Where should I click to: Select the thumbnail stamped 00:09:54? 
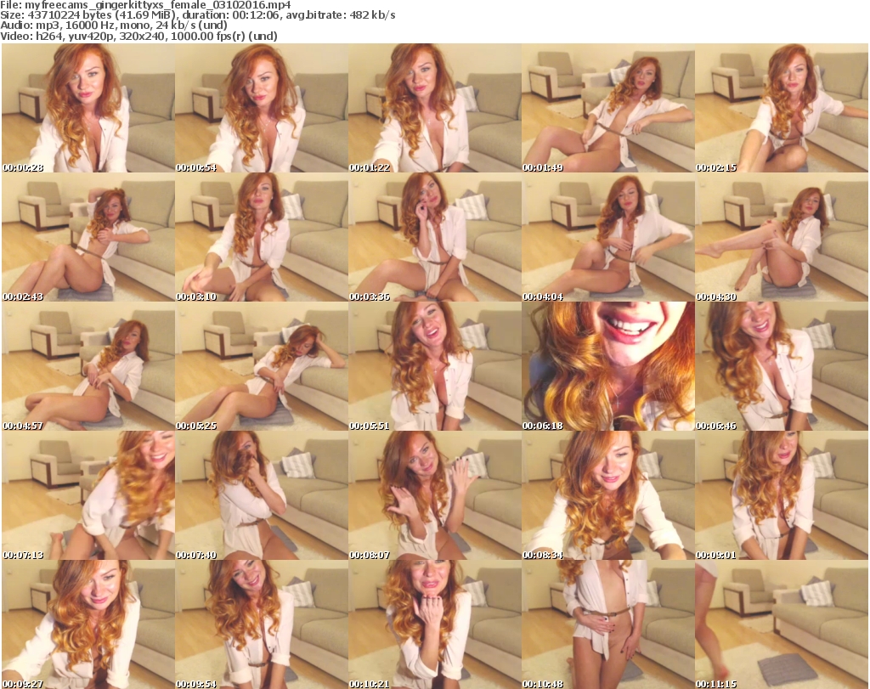(262, 624)
